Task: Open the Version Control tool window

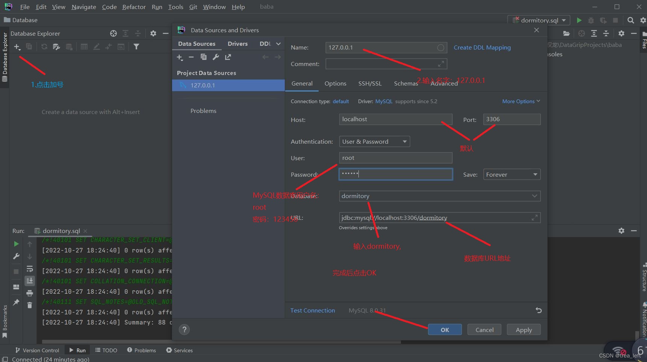Action: (37, 350)
